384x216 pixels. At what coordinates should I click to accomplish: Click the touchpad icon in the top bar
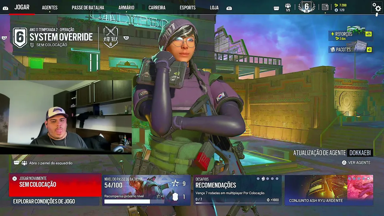pos(276,8)
